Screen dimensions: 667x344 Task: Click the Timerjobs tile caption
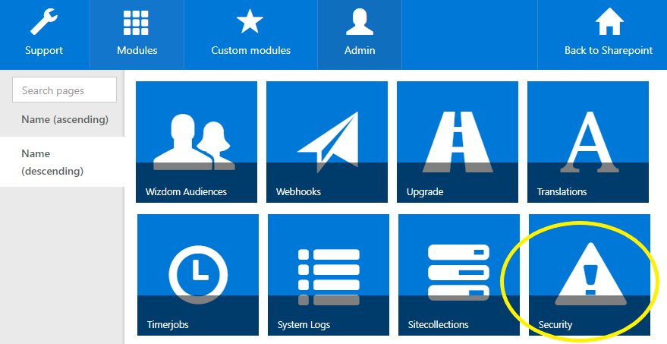point(168,325)
